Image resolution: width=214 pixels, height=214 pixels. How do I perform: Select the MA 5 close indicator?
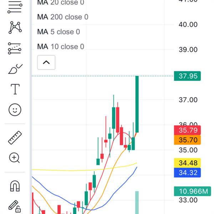[58, 32]
